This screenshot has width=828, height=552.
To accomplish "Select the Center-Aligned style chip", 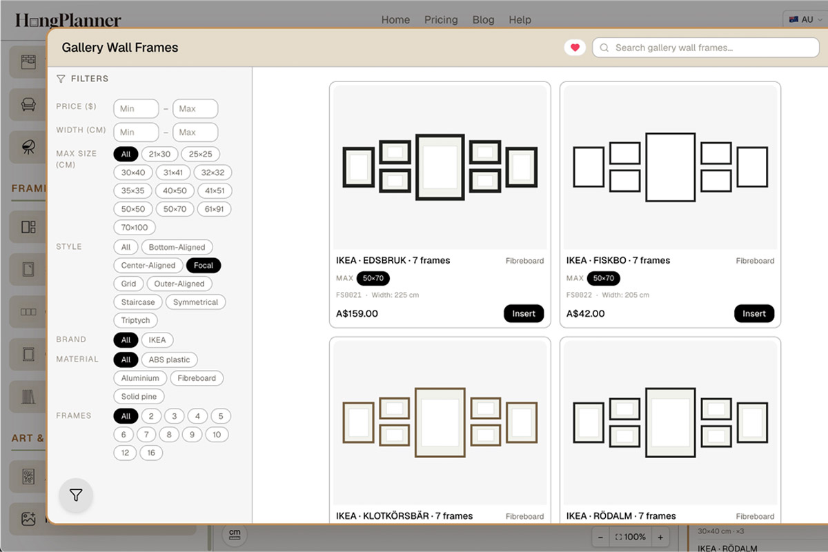I will tap(148, 266).
